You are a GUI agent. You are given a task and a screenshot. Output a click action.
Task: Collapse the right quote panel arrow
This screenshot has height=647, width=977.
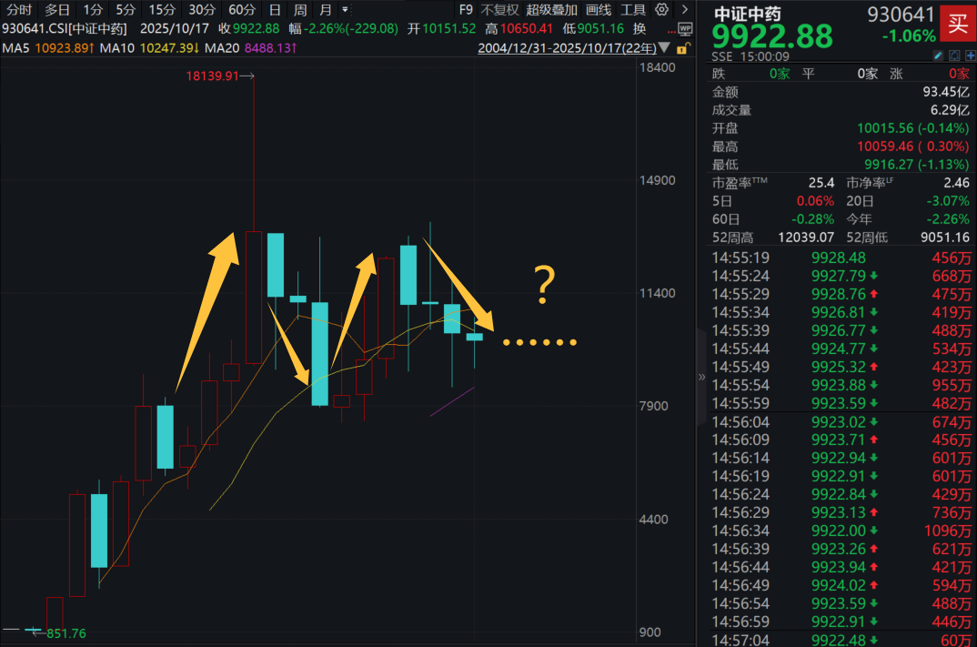(x=701, y=377)
